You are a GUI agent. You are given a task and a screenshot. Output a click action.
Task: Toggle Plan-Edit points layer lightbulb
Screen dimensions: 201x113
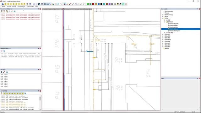(168, 24)
